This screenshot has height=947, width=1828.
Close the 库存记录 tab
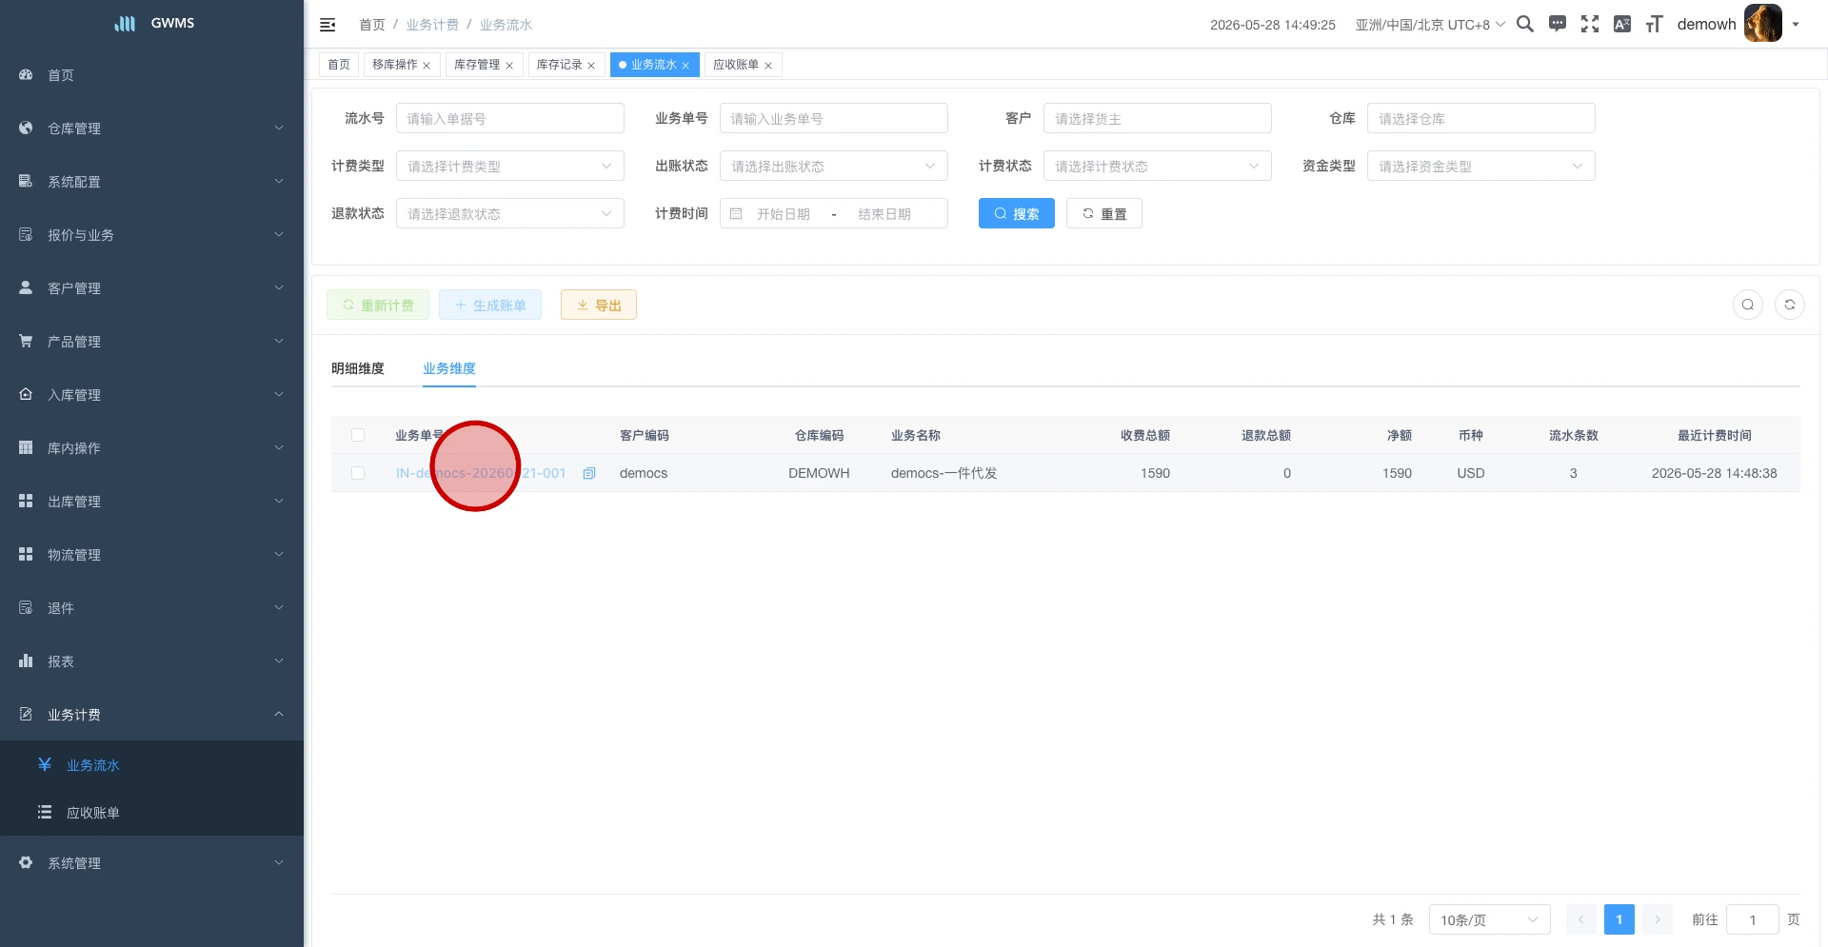point(591,66)
